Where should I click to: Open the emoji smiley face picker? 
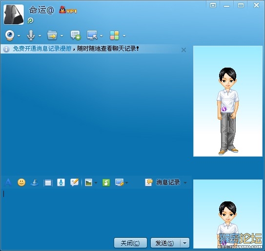(x=21, y=182)
